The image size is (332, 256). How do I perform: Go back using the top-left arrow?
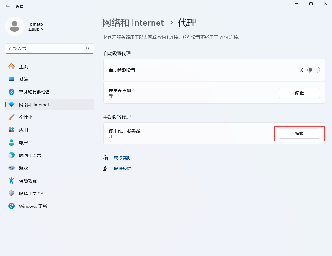(x=8, y=6)
